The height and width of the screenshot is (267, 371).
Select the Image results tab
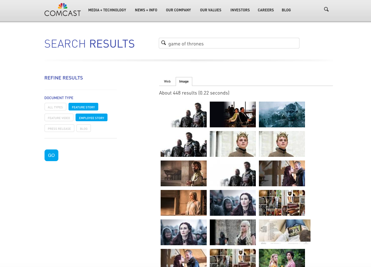coord(184,81)
